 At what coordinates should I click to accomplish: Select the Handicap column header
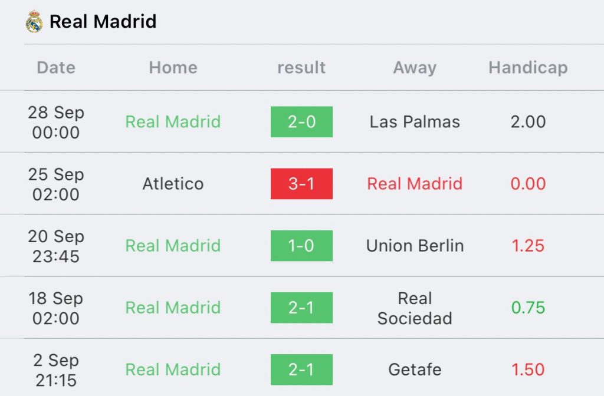click(x=528, y=68)
